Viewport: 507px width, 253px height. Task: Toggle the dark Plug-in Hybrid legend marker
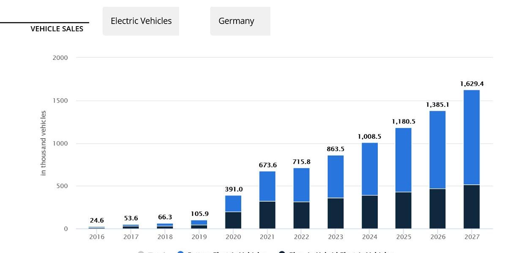coord(282,252)
